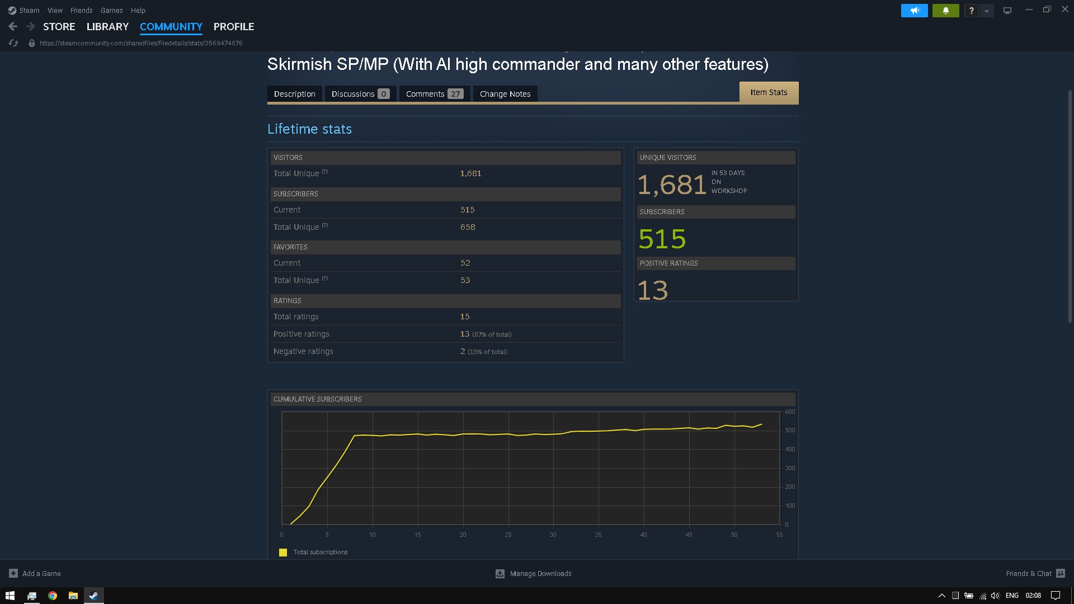
Task: Click the page URL address field
Action: (x=141, y=43)
